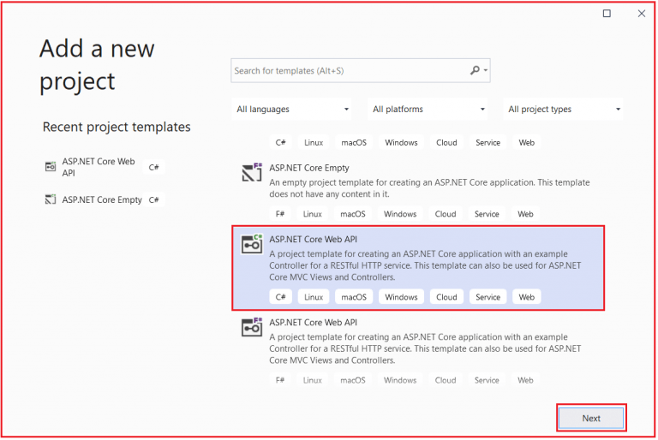Select ASP.NET Core Web API from recent templates

99,167
